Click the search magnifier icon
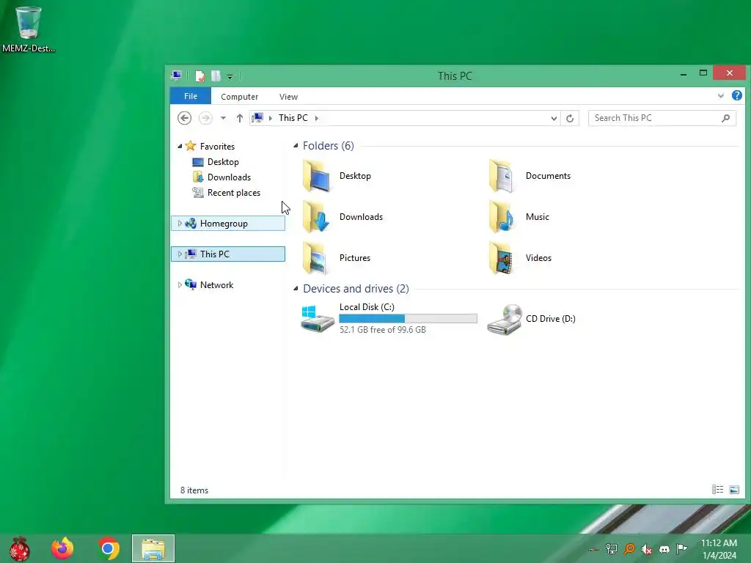The height and width of the screenshot is (563, 751). [x=725, y=118]
